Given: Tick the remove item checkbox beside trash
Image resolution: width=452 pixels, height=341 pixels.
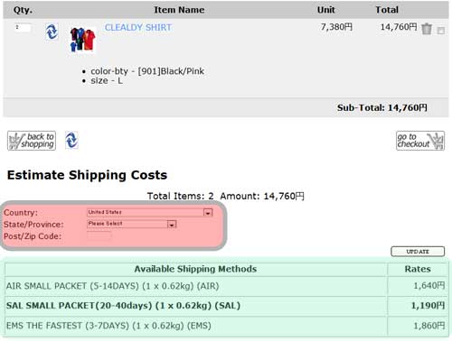Looking at the screenshot, I should point(440,31).
